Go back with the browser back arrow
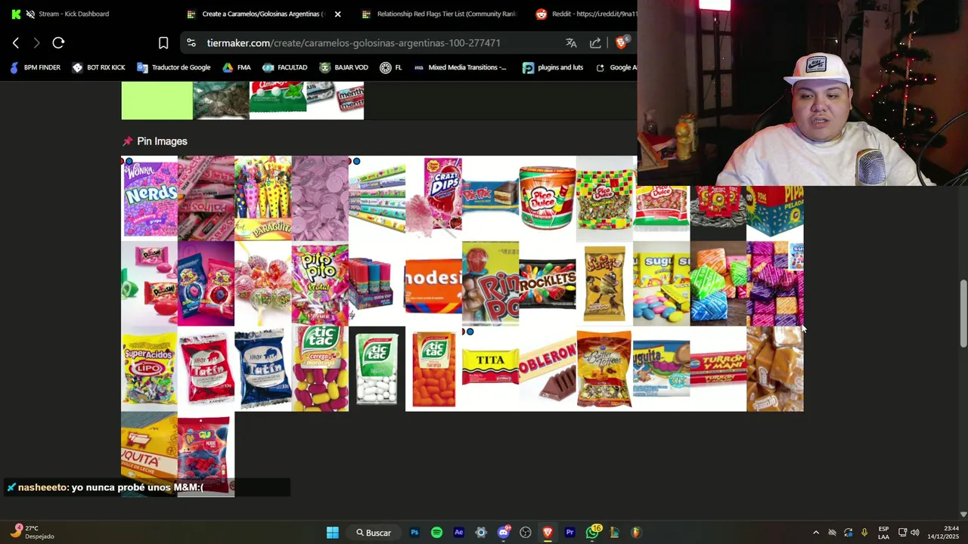968x544 pixels. click(x=16, y=43)
